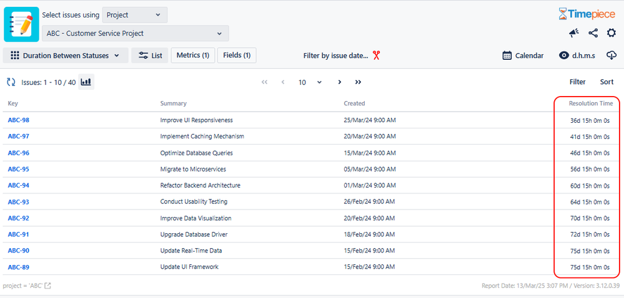Jump to the last page of results
This screenshot has width=624, height=298.
tap(358, 82)
